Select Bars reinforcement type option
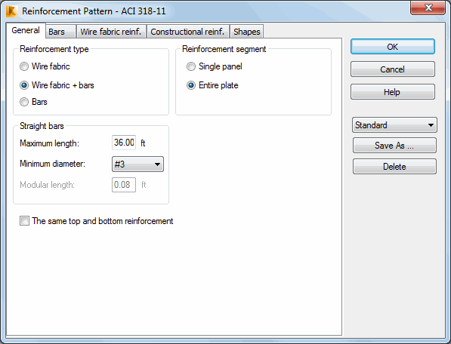This screenshot has height=344, width=451. click(x=24, y=102)
